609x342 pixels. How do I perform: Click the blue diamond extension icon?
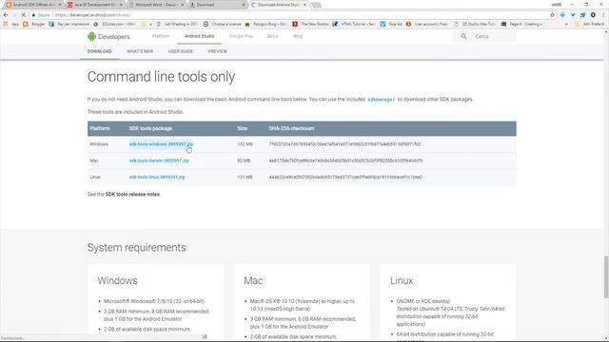click(x=562, y=15)
